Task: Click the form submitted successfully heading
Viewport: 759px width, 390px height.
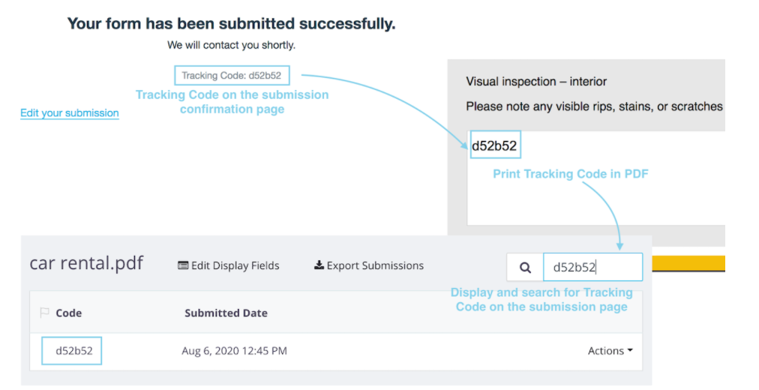Action: pos(231,23)
